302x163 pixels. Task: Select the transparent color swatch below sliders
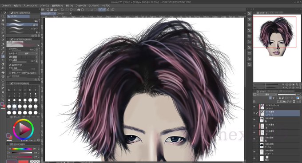[35, 162]
